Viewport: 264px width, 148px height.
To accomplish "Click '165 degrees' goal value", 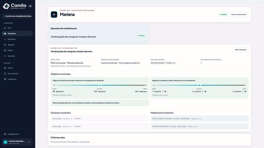I will coord(141,92).
